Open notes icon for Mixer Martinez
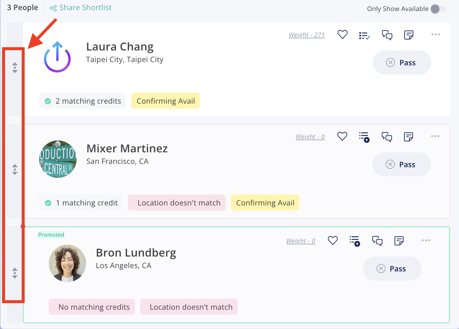This screenshot has height=329, width=459. pos(409,137)
